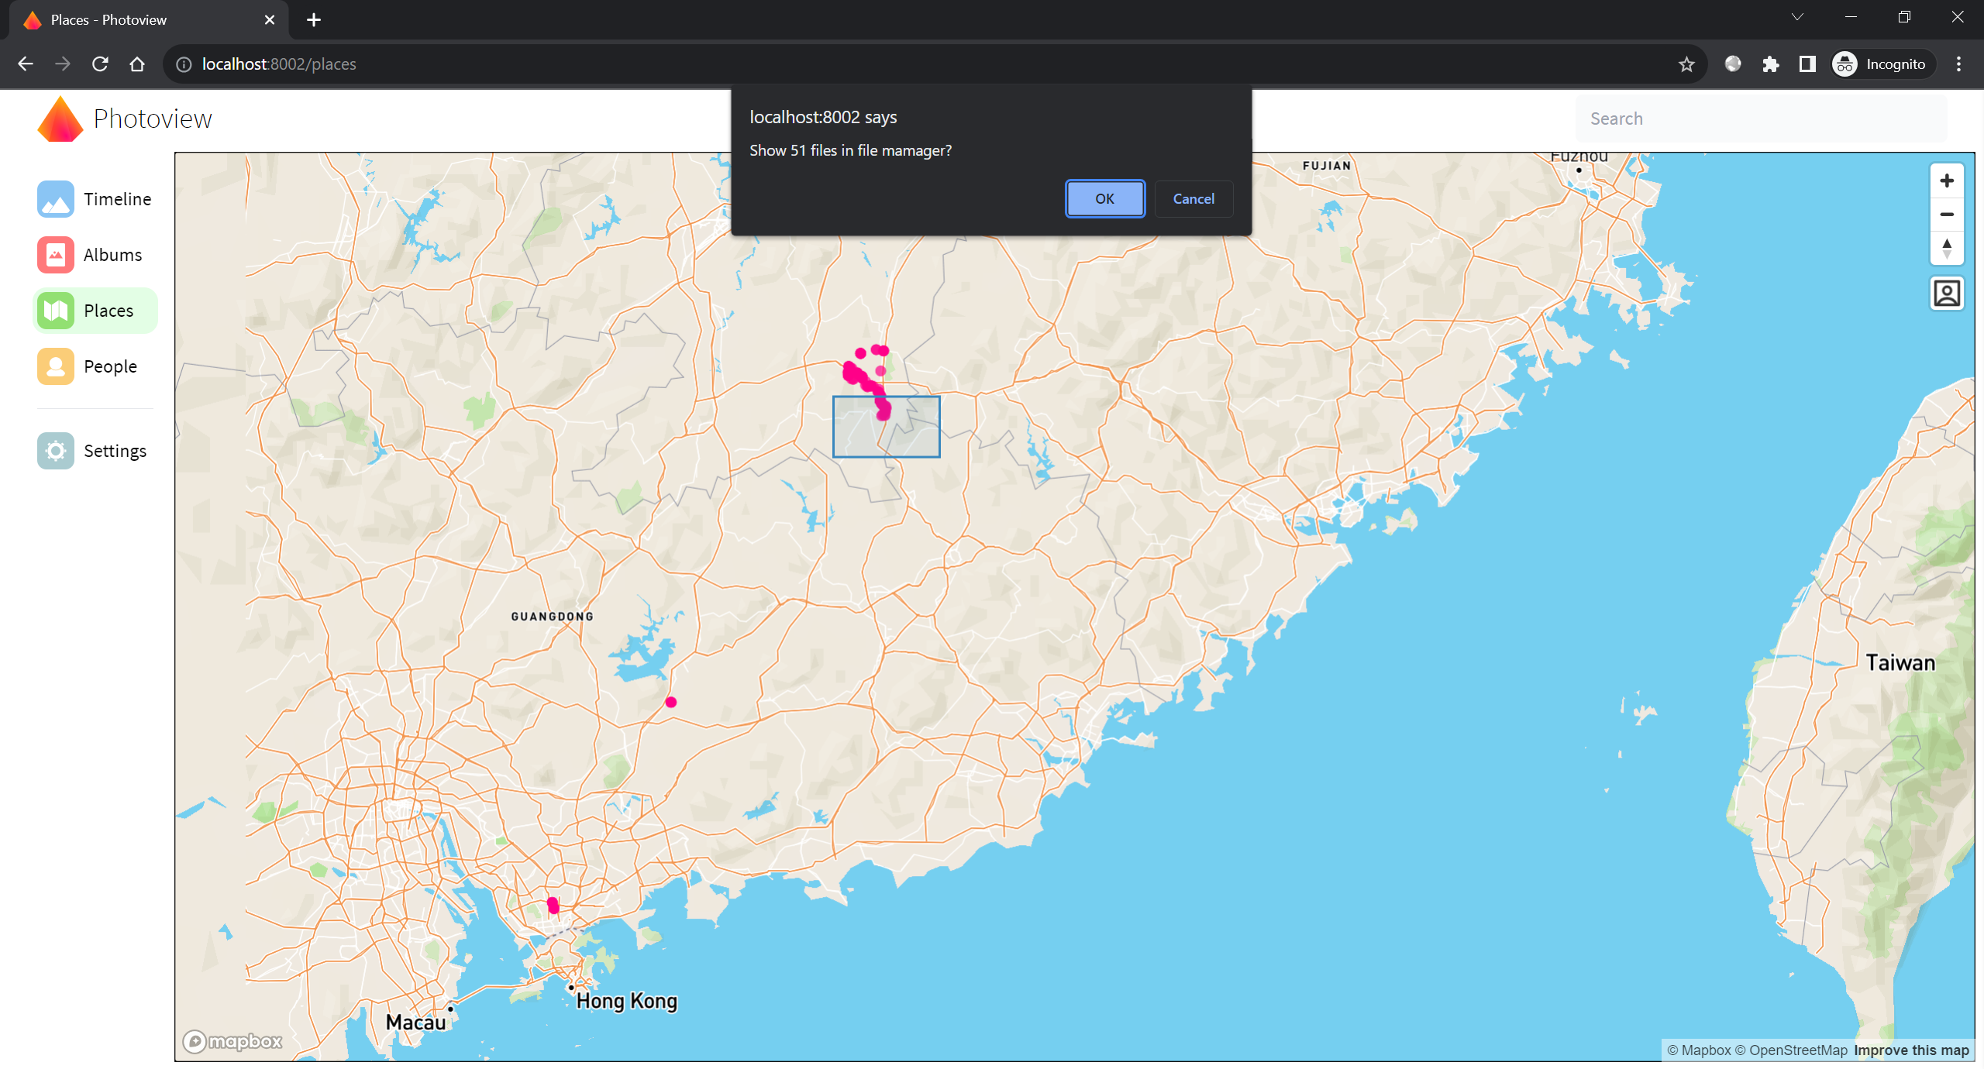Click the Improve this map link
The width and height of the screenshot is (1984, 1069).
[1910, 1050]
